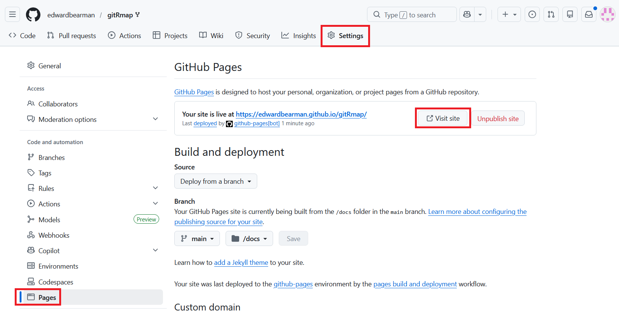Open the repositories icon in top bar
The image size is (619, 312).
570,15
